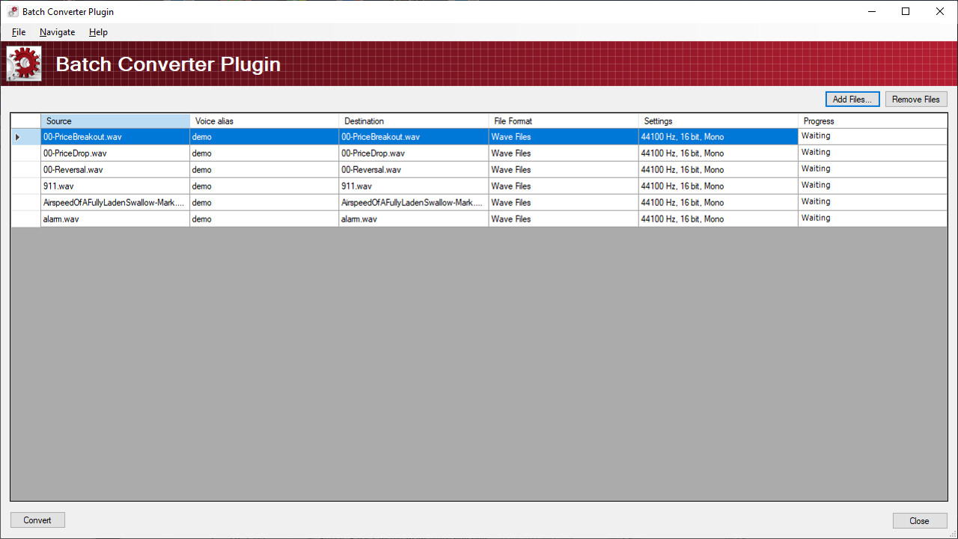
Task: Open the Navigate menu
Action: click(57, 32)
